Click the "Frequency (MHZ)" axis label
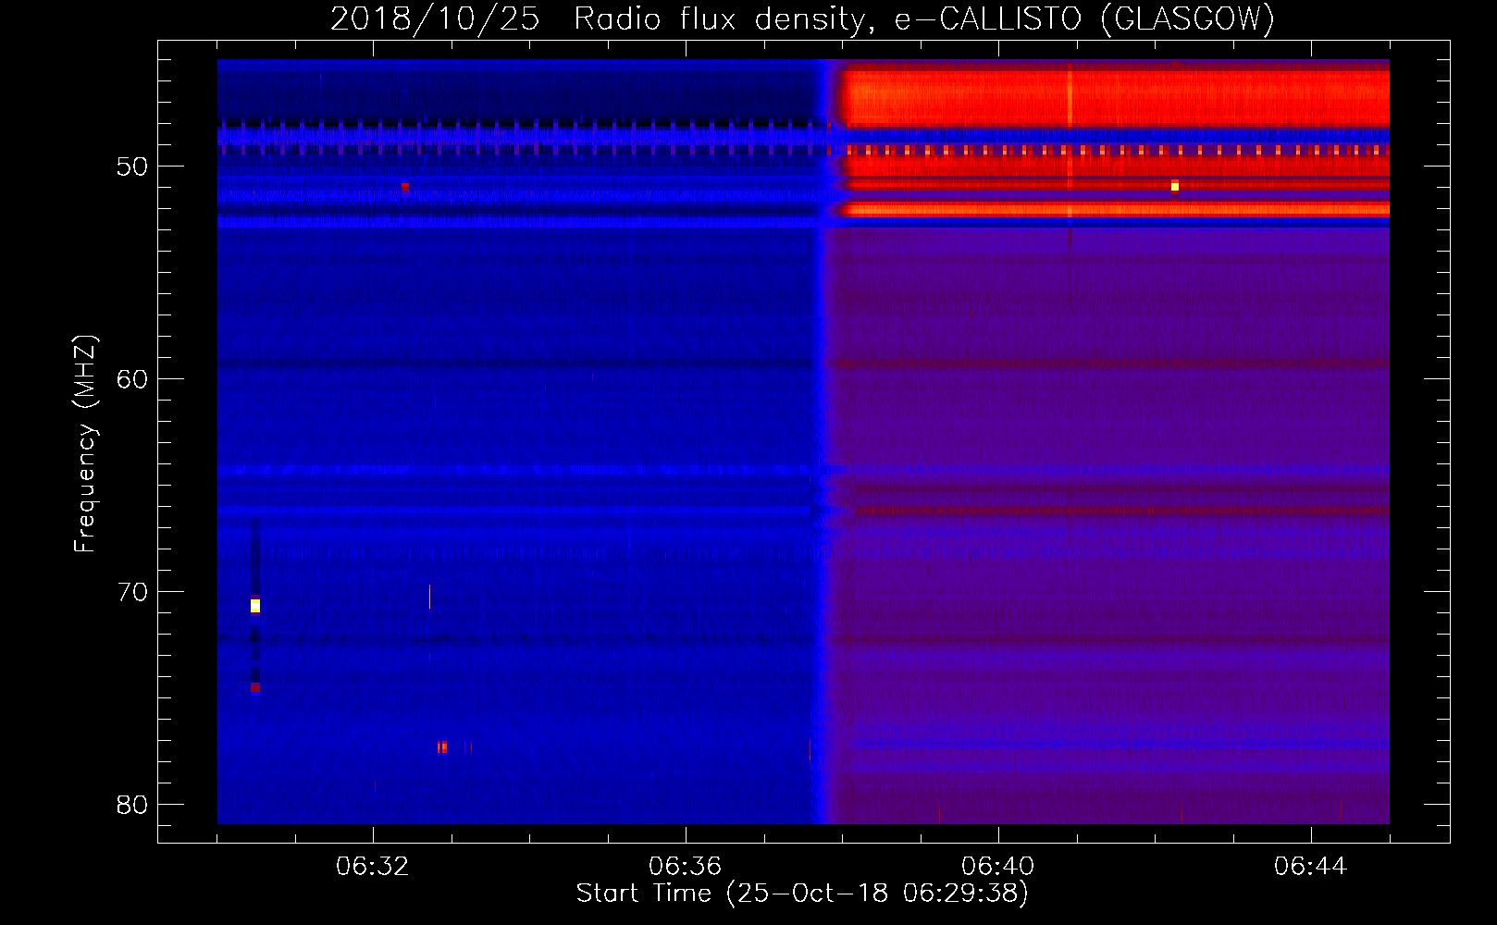Image resolution: width=1497 pixels, height=925 pixels. (85, 444)
